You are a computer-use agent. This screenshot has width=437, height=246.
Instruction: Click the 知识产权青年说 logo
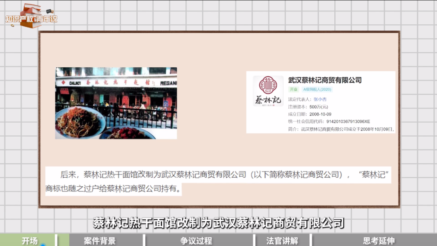click(x=32, y=17)
